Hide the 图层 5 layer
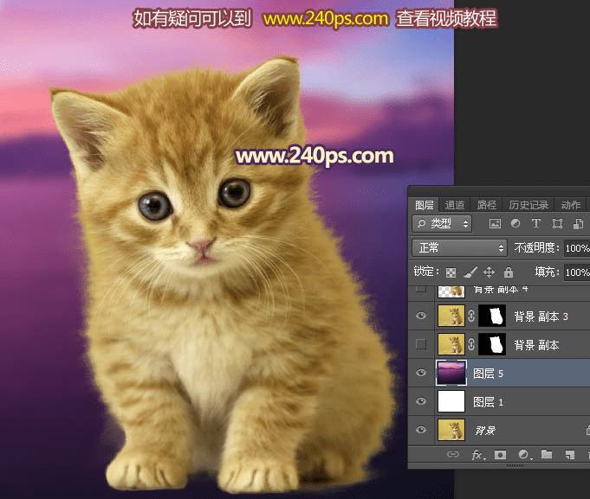590x499 pixels. point(421,373)
